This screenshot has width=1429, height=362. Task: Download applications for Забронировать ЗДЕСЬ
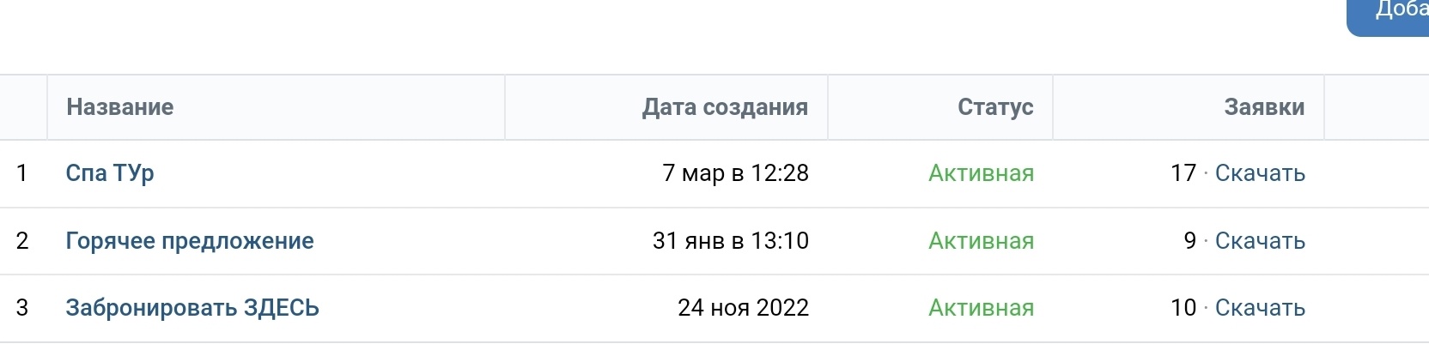1260,308
